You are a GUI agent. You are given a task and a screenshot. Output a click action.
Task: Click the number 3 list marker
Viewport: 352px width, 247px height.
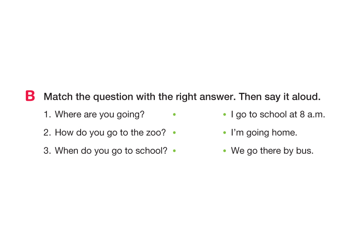[x=47, y=151]
